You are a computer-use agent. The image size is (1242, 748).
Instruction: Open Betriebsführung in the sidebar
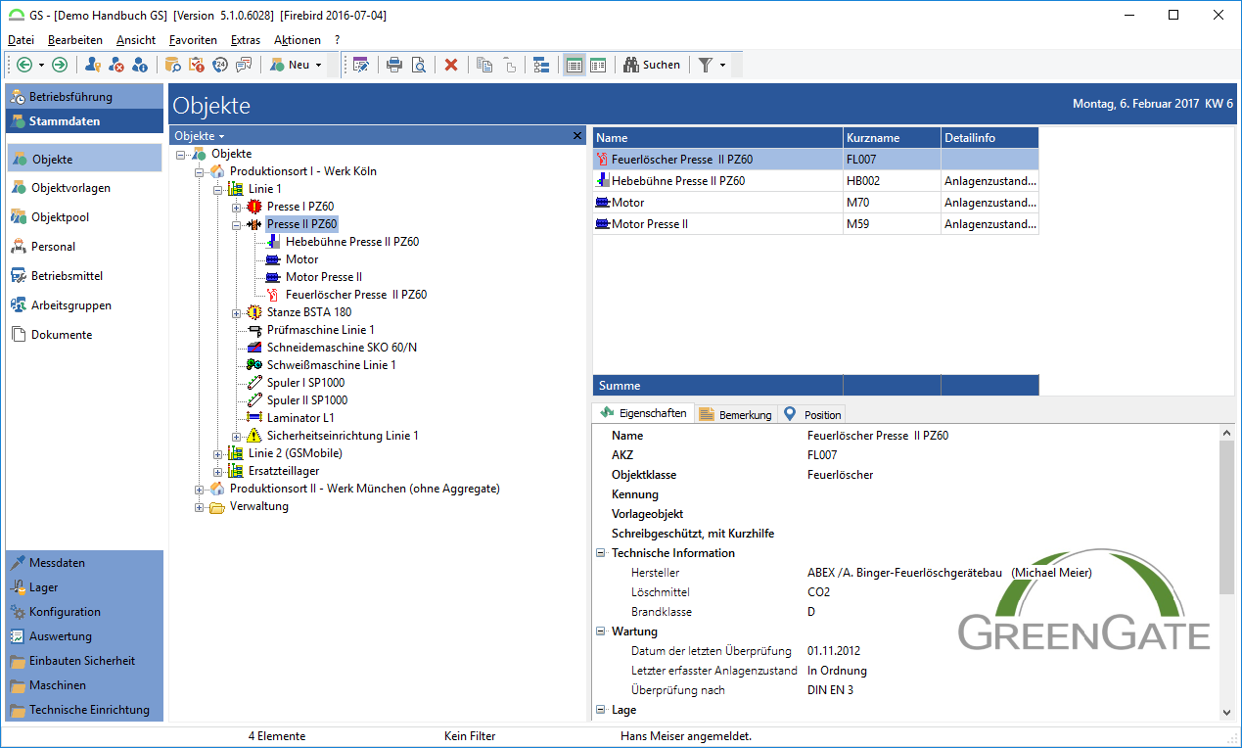click(84, 97)
